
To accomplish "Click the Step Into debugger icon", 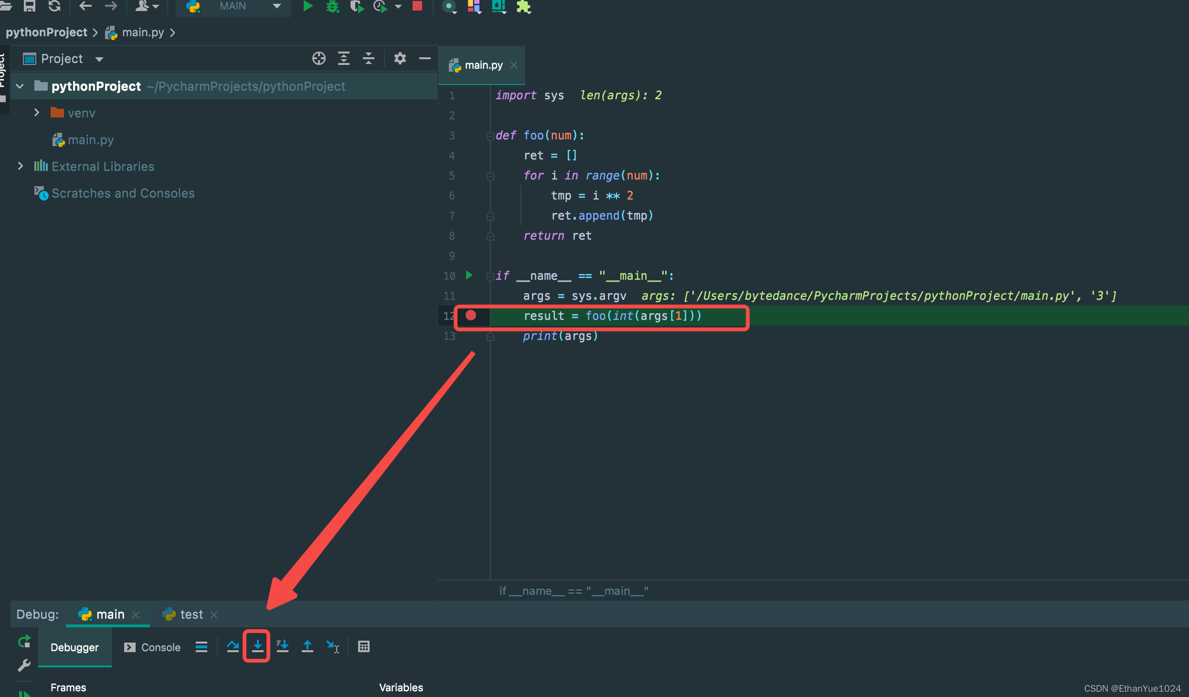I will 257,646.
